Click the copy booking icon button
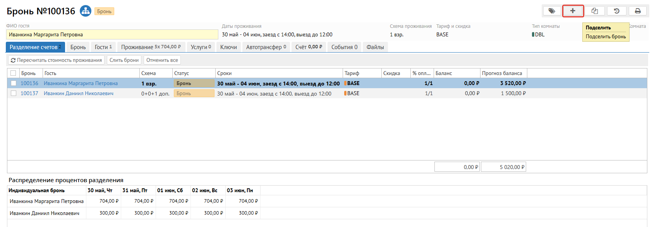The height and width of the screenshot is (227, 652). 595,11
